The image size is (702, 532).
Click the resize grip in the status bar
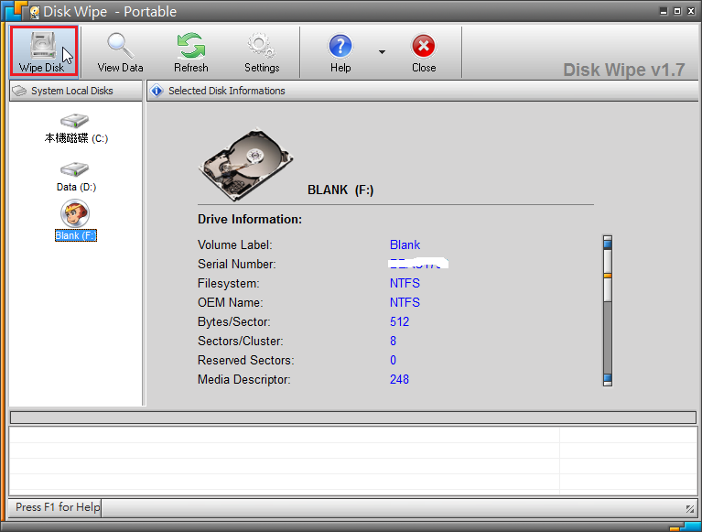pyautogui.click(x=689, y=508)
